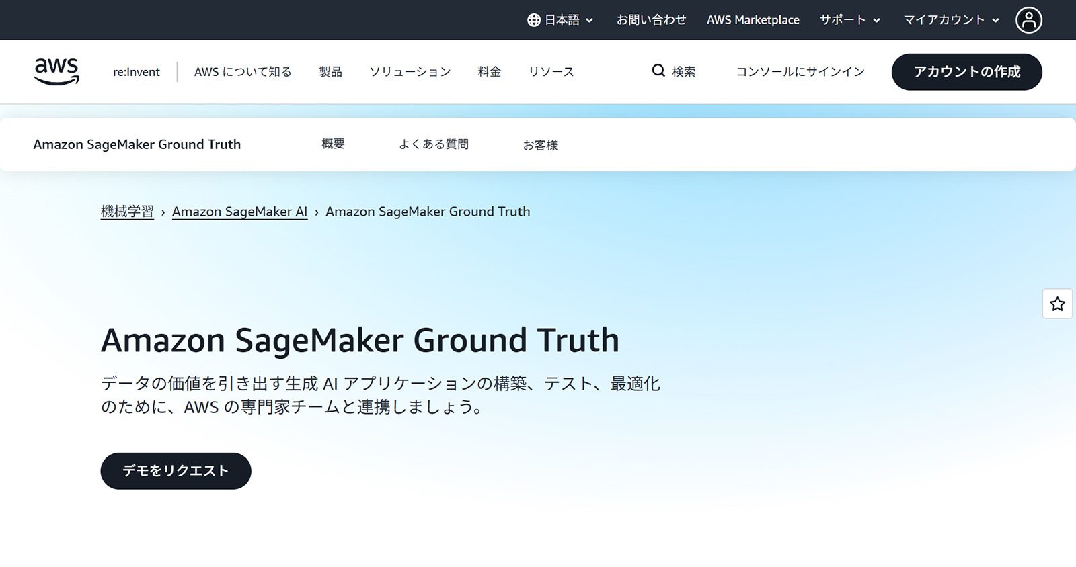Click the Amazon SageMaker Ground Truth main heading
The height and width of the screenshot is (567, 1076).
point(360,340)
